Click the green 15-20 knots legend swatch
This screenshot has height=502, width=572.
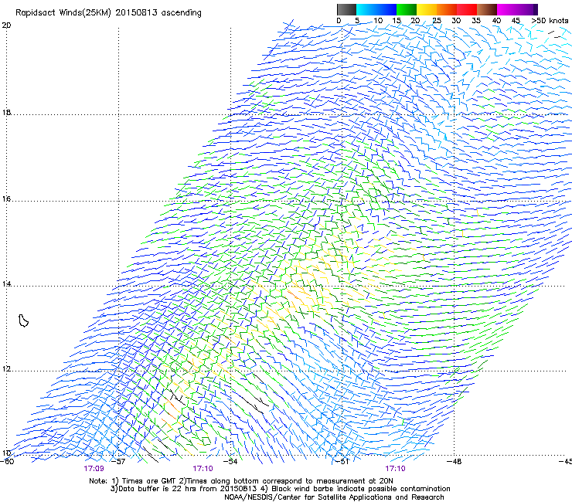click(x=406, y=9)
